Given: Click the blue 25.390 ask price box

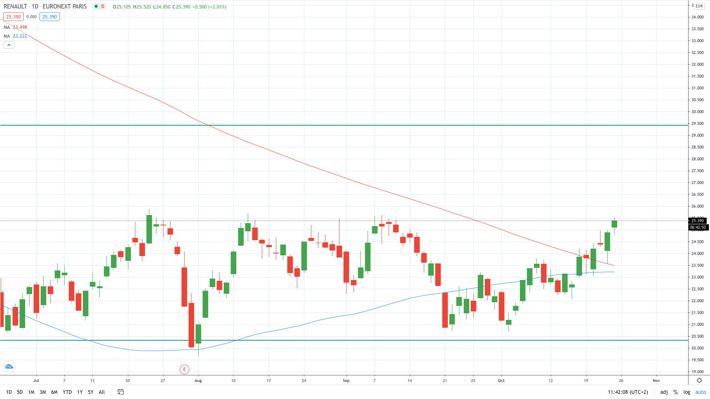Looking at the screenshot, I should pos(50,17).
